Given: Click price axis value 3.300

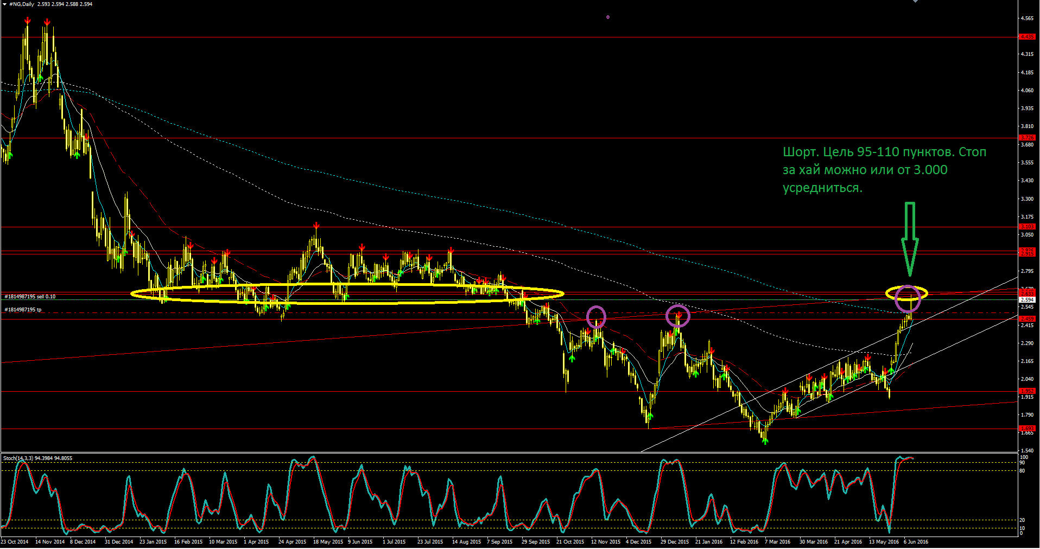Looking at the screenshot, I should tap(1027, 199).
